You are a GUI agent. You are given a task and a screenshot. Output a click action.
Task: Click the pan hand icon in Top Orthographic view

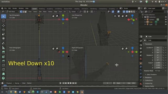point(53,16)
